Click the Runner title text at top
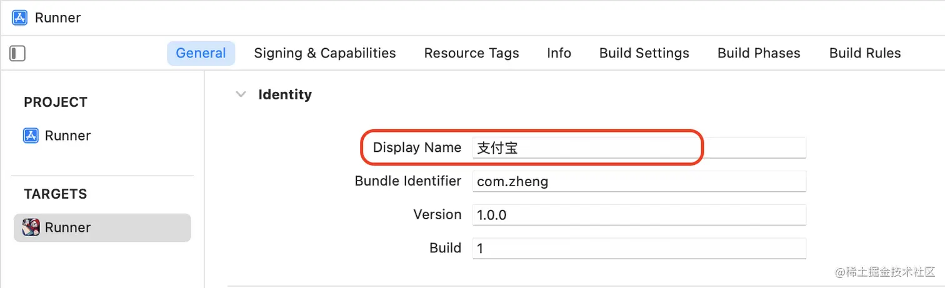Screen dimensions: 945x288 coord(57,17)
